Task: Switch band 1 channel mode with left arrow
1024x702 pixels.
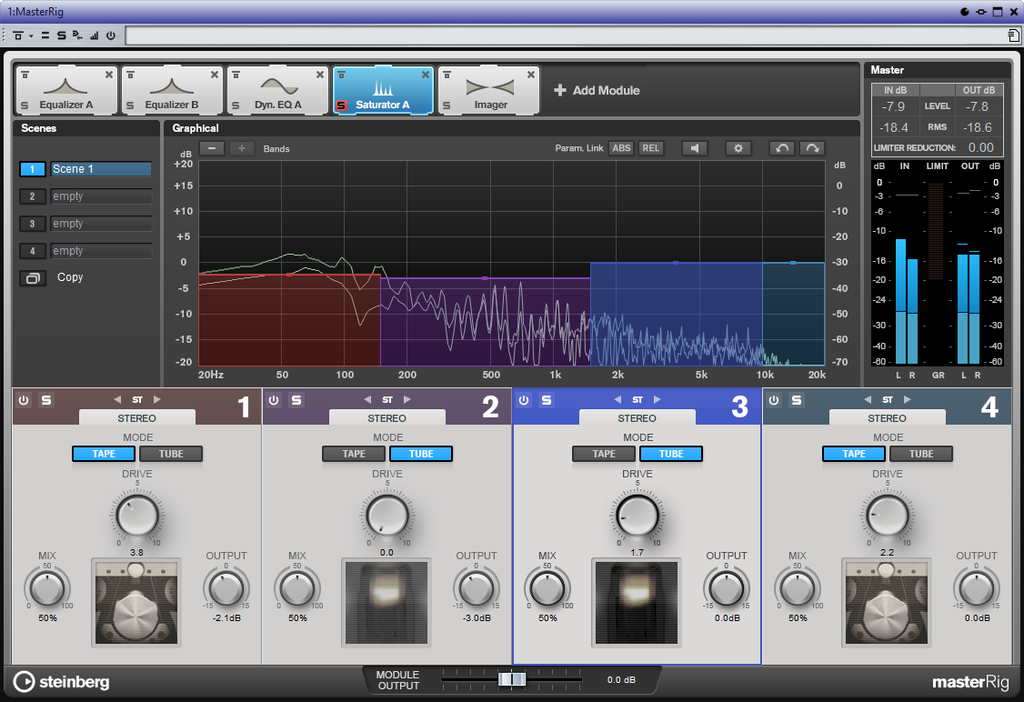Action: pyautogui.click(x=117, y=400)
